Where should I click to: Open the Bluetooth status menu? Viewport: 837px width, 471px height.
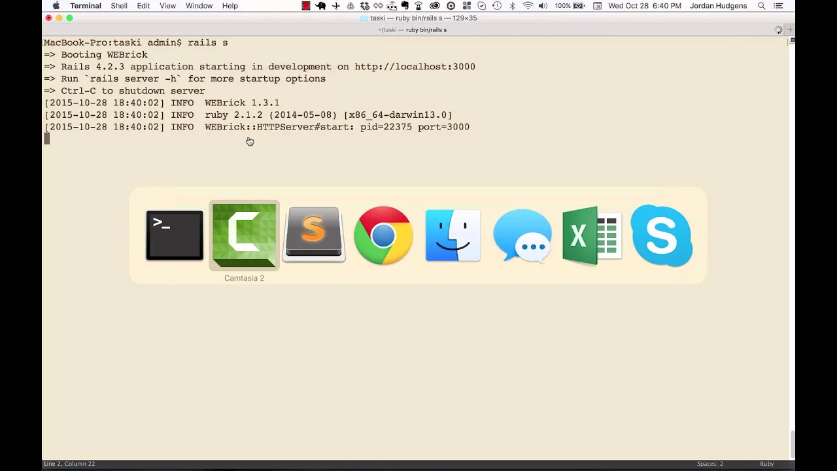click(512, 6)
